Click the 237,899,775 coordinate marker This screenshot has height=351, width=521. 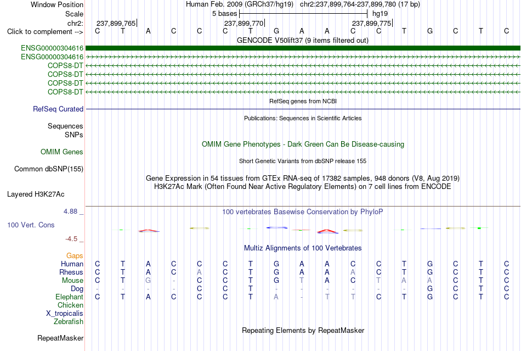[x=371, y=23]
